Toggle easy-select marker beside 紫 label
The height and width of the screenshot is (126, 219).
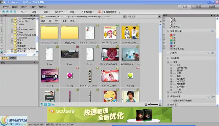(x=164, y=46)
